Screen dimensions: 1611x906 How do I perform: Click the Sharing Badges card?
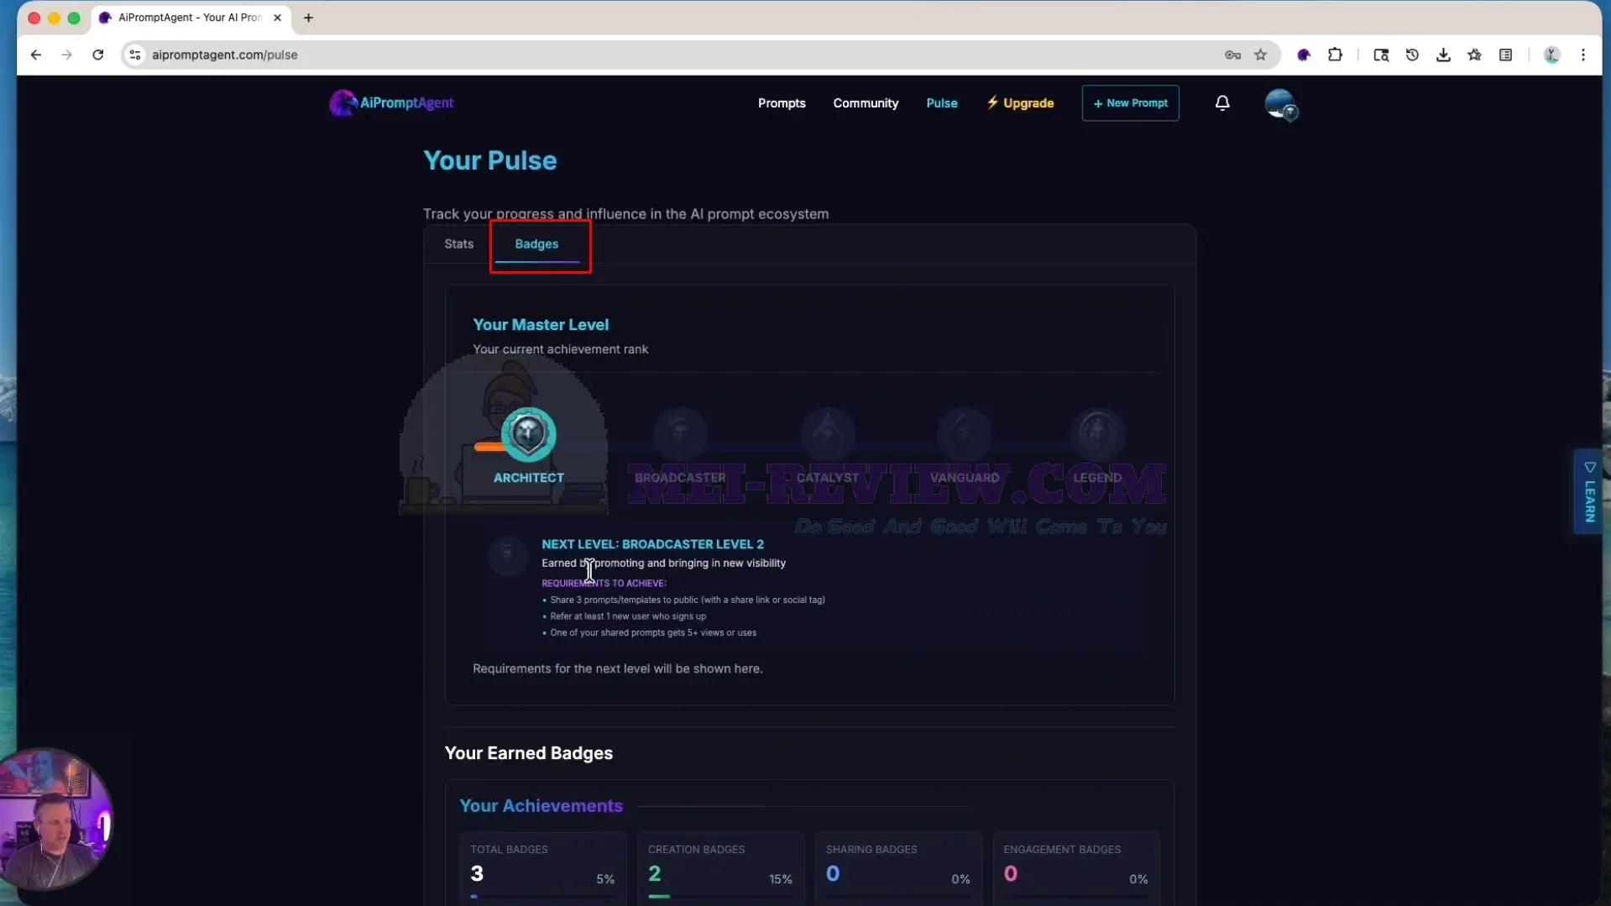[898, 869]
